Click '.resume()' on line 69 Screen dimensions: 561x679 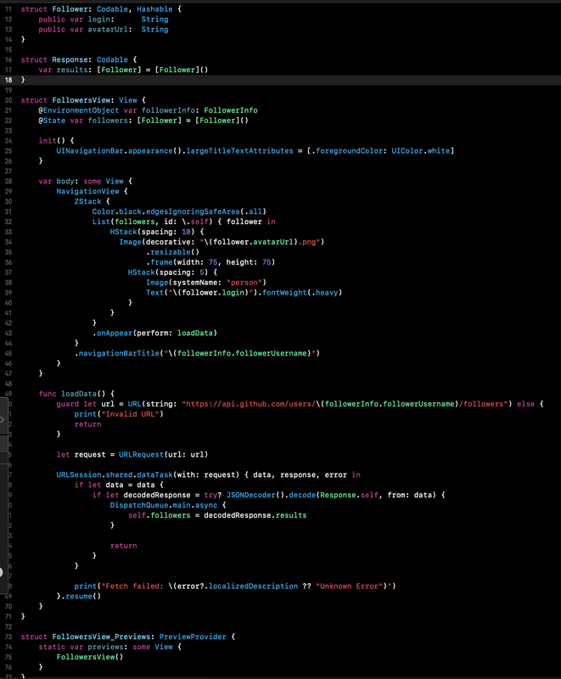(x=81, y=597)
